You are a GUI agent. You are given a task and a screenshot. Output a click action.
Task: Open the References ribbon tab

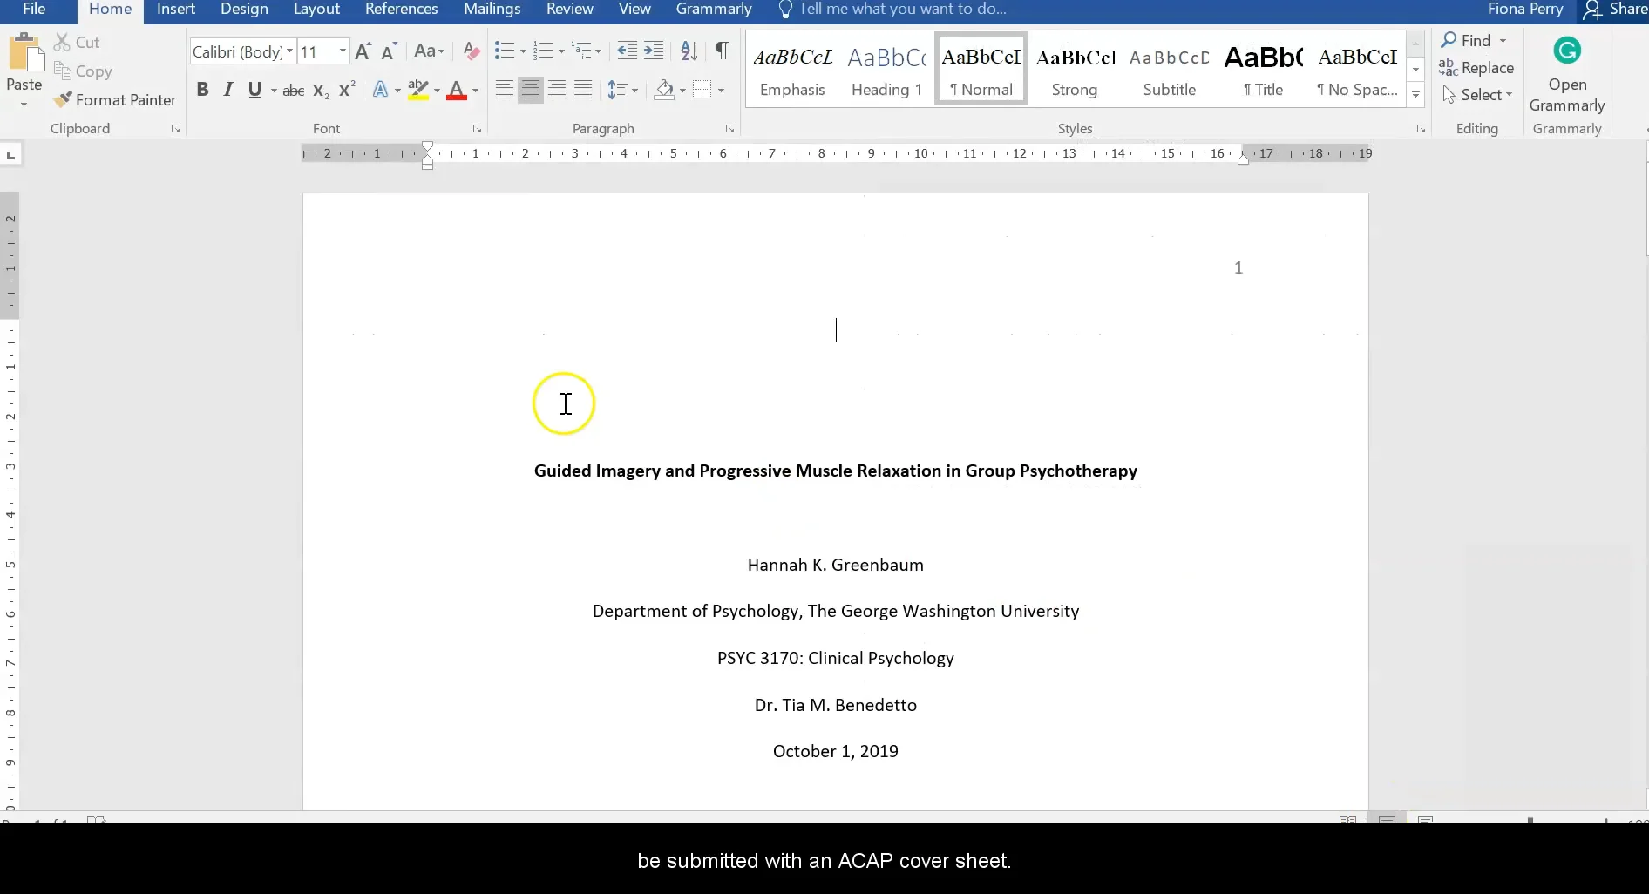tap(401, 10)
